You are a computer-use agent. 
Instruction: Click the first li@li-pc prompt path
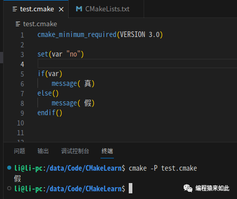(70, 168)
